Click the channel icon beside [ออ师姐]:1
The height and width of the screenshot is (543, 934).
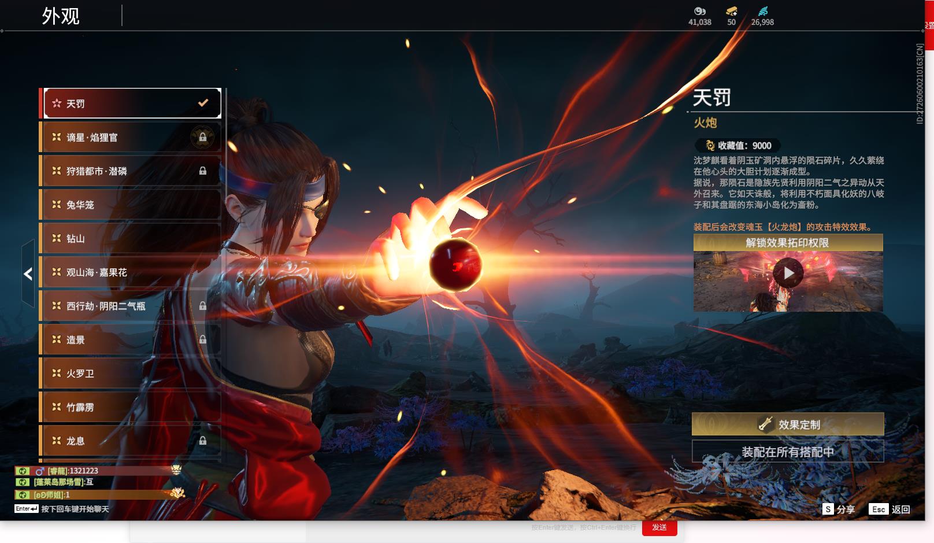coord(23,494)
